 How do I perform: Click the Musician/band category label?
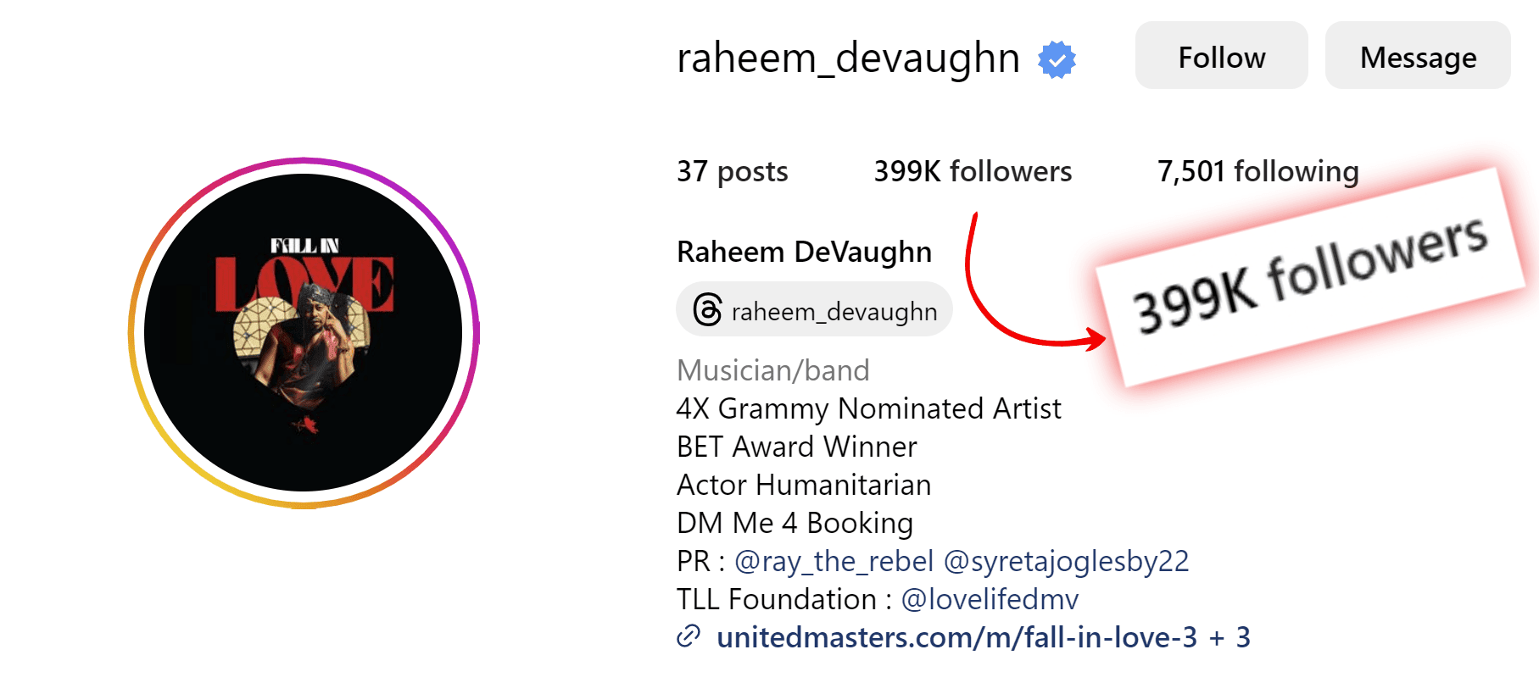tap(773, 370)
